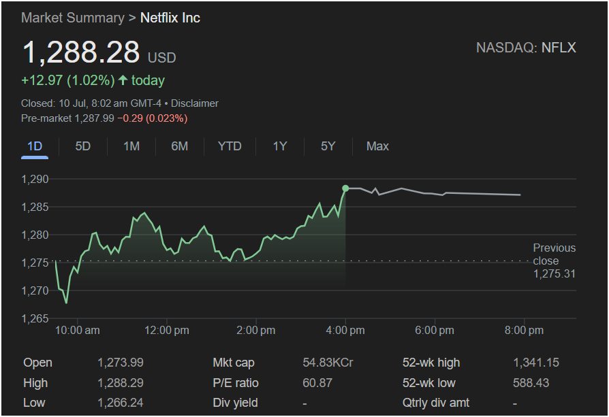
Task: Click the green closing price dot on chart
Action: click(x=345, y=188)
